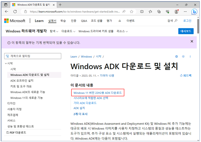This screenshot has width=201, height=142.
Task: Open the tab actions menu icon
Action: point(6,5)
